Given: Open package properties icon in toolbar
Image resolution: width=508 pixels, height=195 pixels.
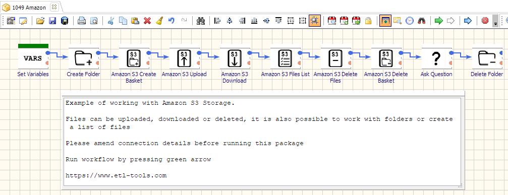Looking at the screenshot, I should point(11,21).
